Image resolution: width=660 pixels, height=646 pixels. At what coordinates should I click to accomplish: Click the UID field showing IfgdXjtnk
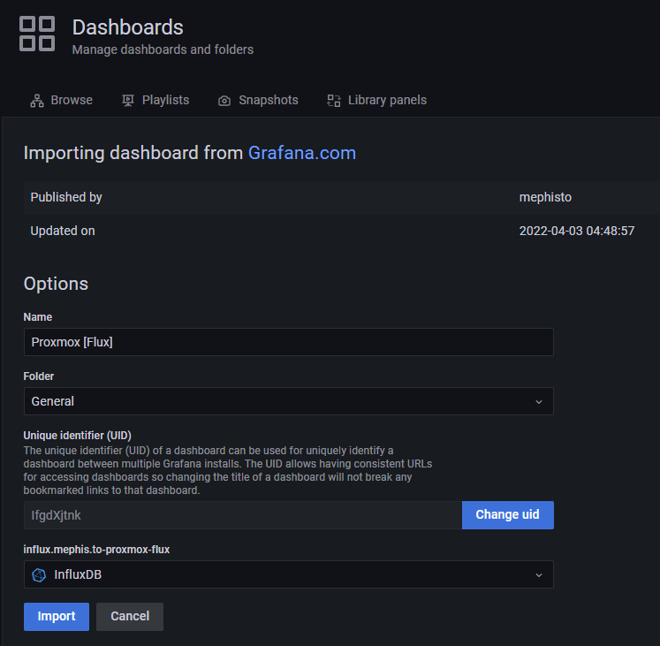pyautogui.click(x=242, y=515)
